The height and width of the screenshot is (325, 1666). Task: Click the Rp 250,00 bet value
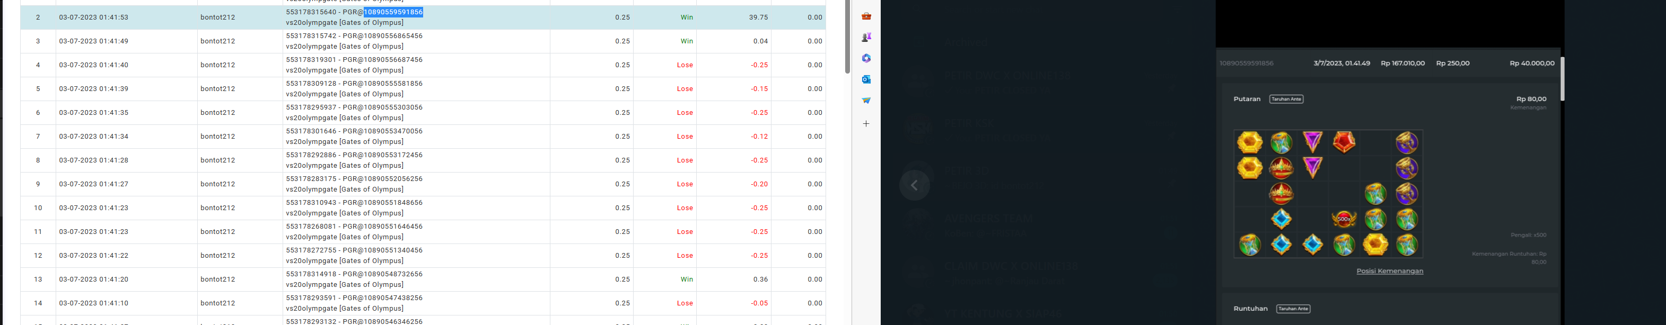(1452, 64)
